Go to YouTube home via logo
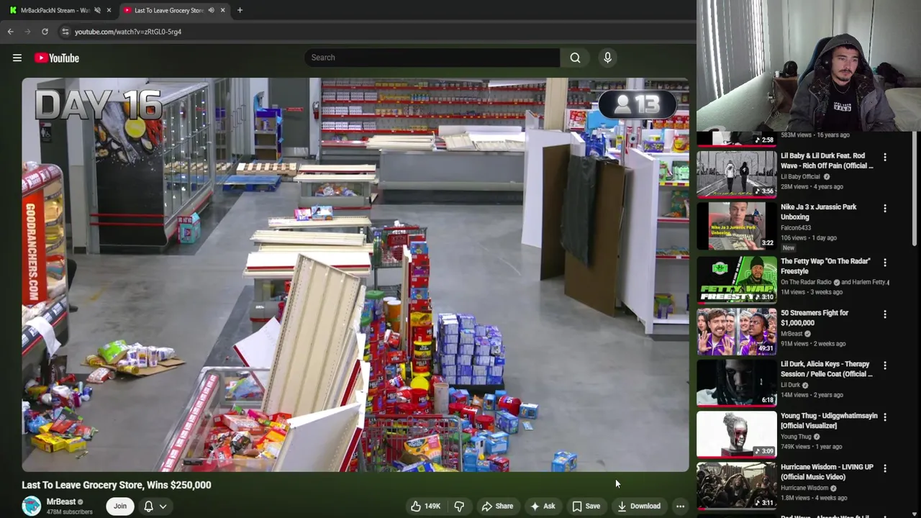The image size is (921, 518). (56, 58)
